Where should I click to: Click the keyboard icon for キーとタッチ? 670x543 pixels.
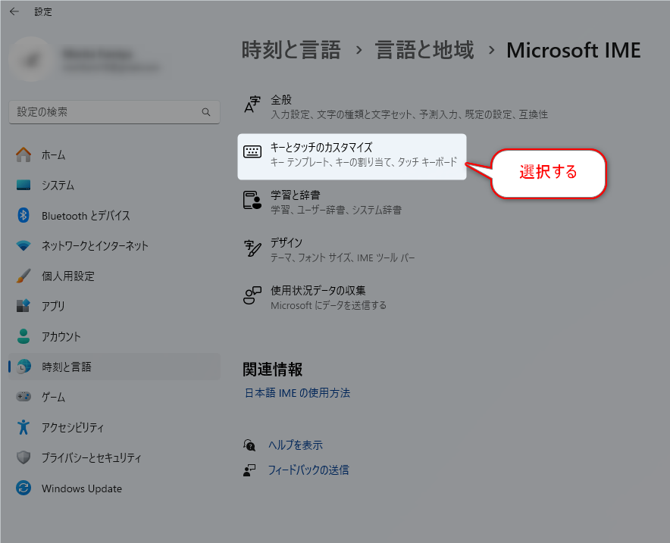tap(252, 152)
